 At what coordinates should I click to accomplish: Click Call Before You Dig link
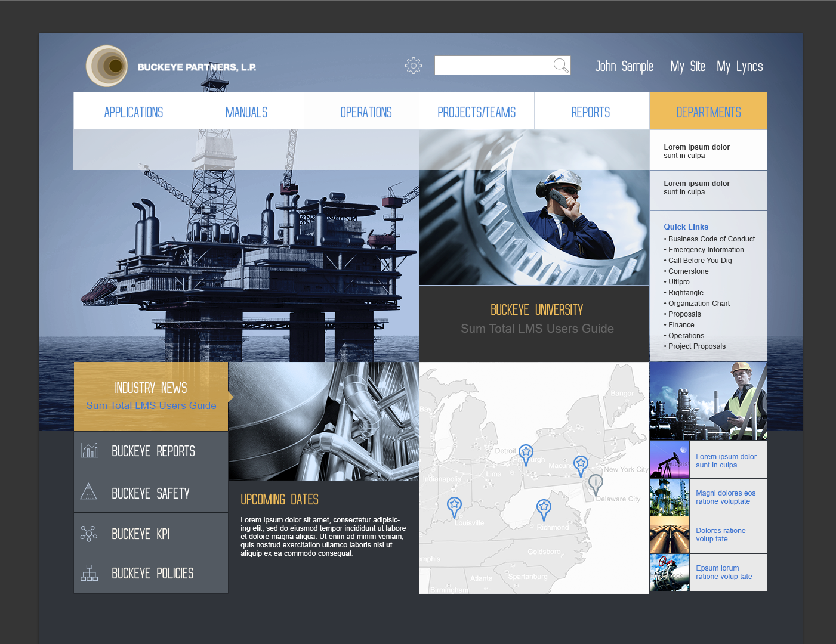700,261
